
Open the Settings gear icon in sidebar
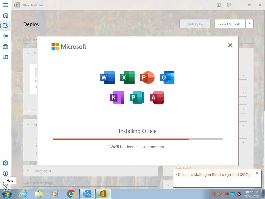5,163
